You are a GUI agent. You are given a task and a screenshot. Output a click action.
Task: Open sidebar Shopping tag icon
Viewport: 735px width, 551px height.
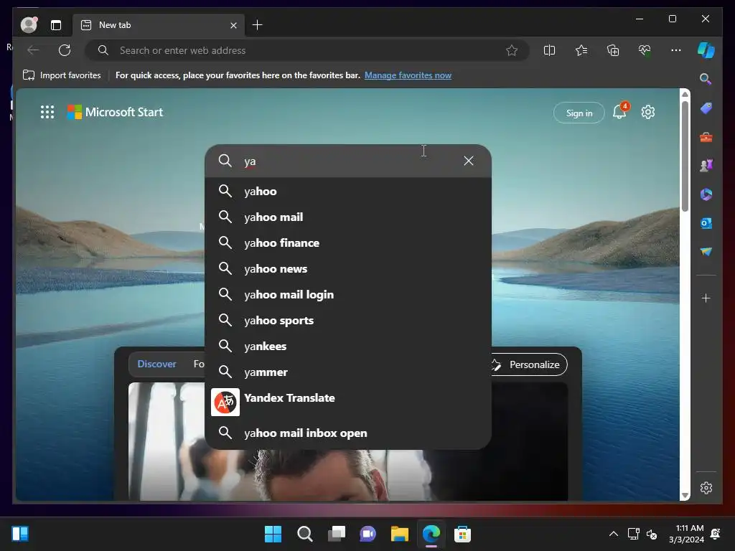coord(706,109)
